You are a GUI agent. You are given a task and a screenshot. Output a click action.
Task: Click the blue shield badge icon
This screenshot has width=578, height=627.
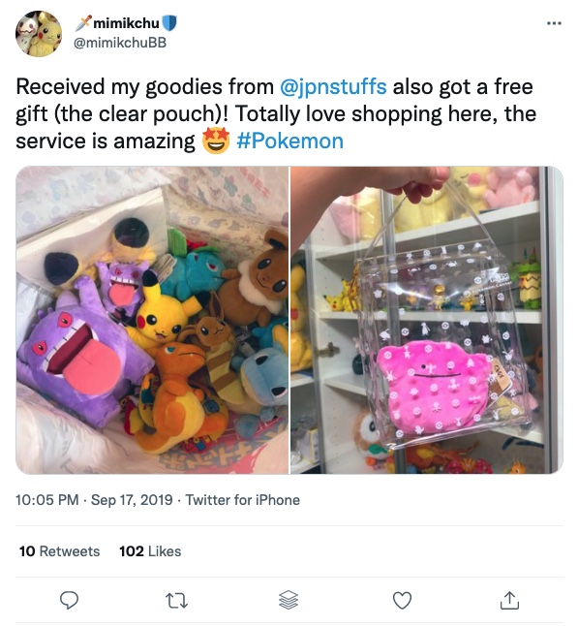point(169,23)
